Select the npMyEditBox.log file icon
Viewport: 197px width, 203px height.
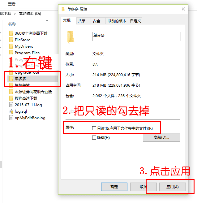click(x=11, y=118)
